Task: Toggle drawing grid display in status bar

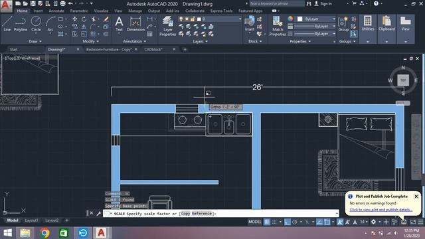Action: coord(267,222)
